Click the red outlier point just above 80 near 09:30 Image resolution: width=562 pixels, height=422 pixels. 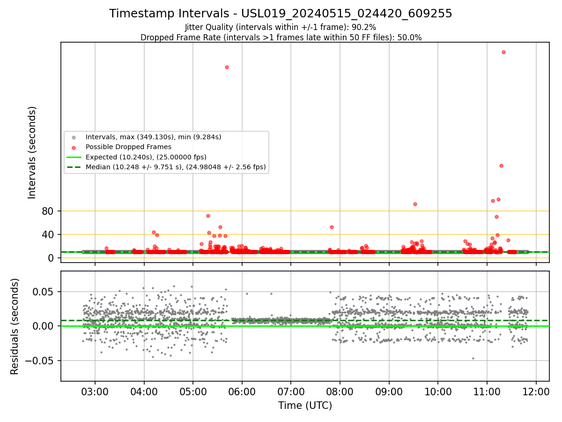pos(415,204)
